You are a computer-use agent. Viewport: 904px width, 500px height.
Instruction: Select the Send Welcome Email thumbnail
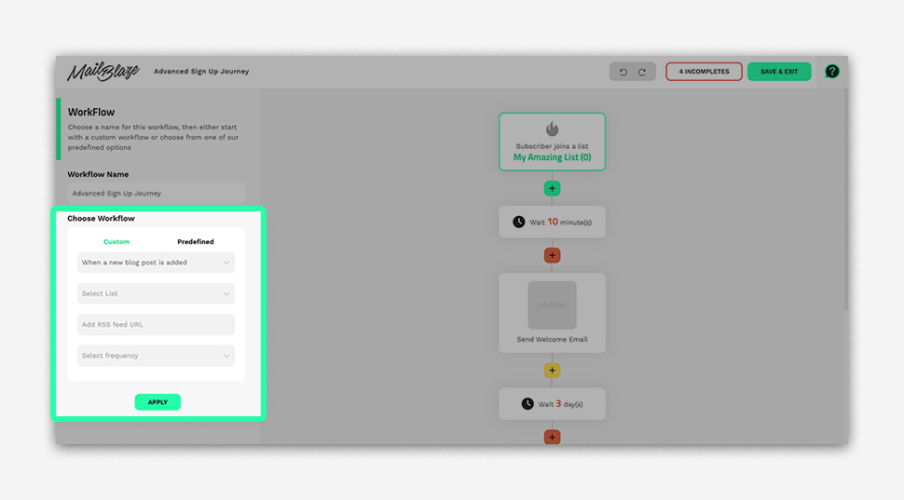point(552,305)
